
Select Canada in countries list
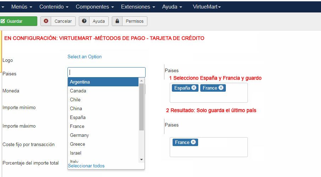(103, 91)
